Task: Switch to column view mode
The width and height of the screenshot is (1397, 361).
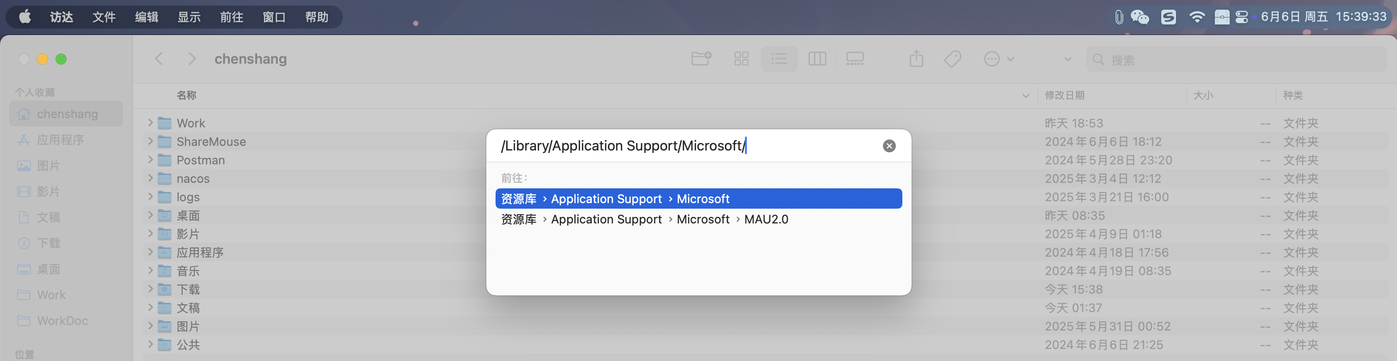Action: [817, 59]
